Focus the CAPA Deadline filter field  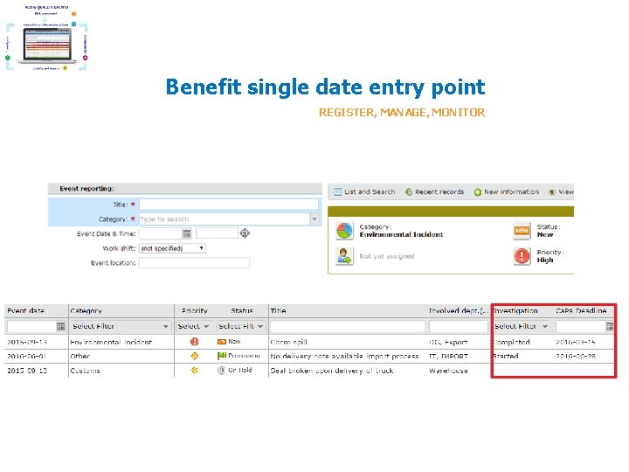pyautogui.click(x=580, y=326)
